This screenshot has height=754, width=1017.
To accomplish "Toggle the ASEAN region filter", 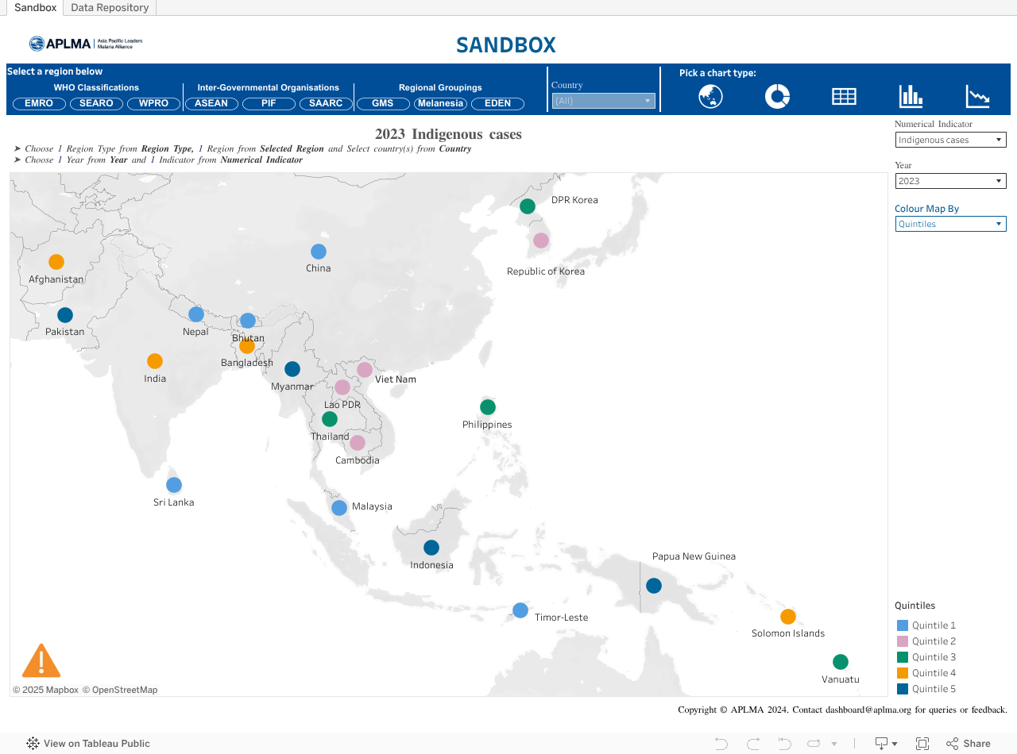I will 211,103.
